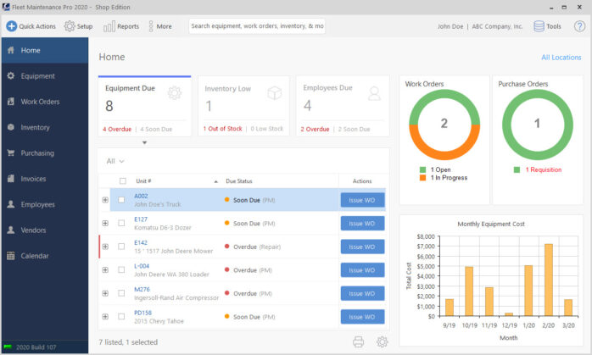Click the search equipment input field
592x355 pixels.
point(257,26)
